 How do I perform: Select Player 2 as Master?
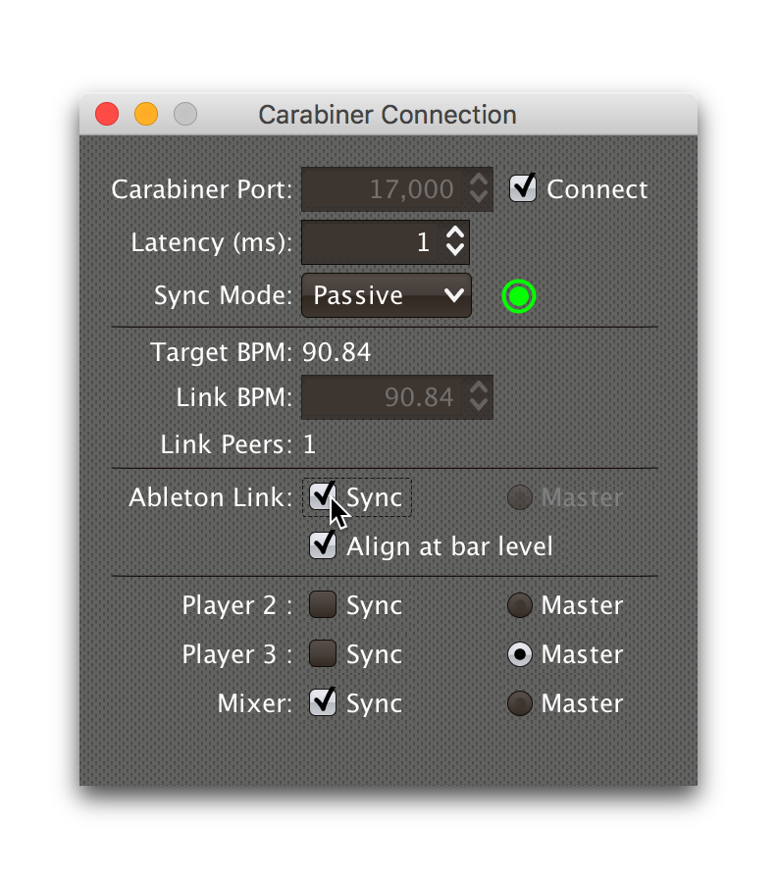tap(519, 605)
